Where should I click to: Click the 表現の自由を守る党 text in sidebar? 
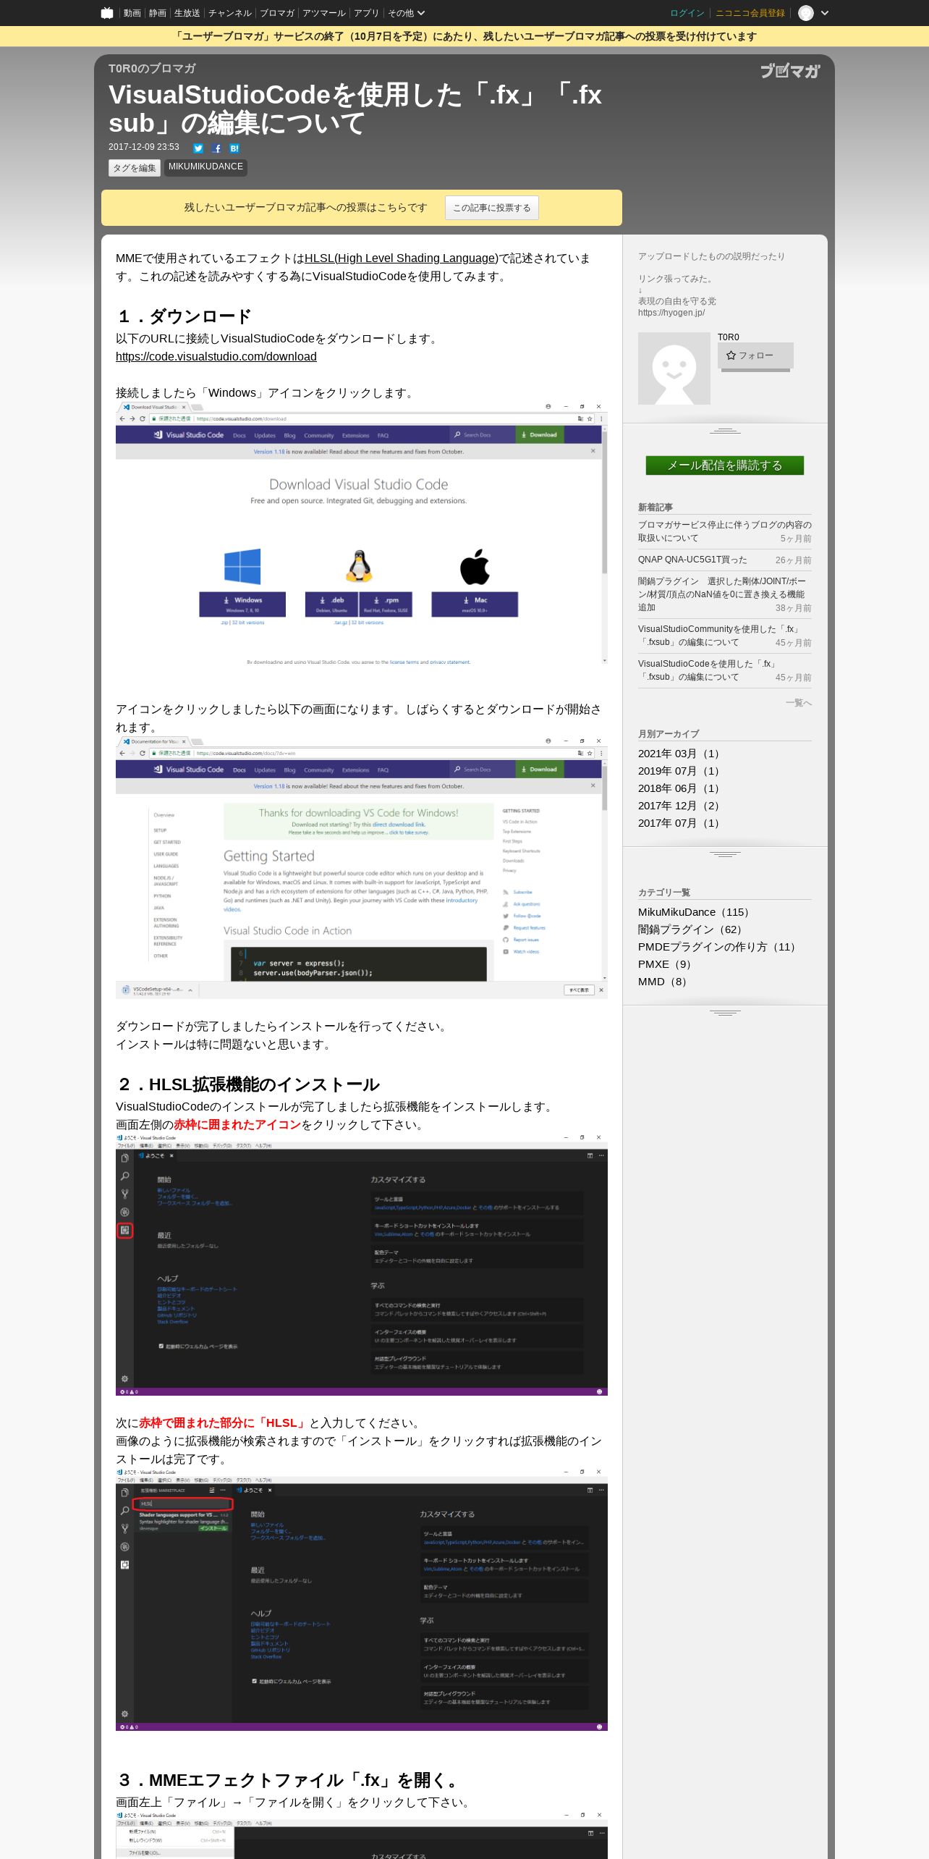[677, 301]
